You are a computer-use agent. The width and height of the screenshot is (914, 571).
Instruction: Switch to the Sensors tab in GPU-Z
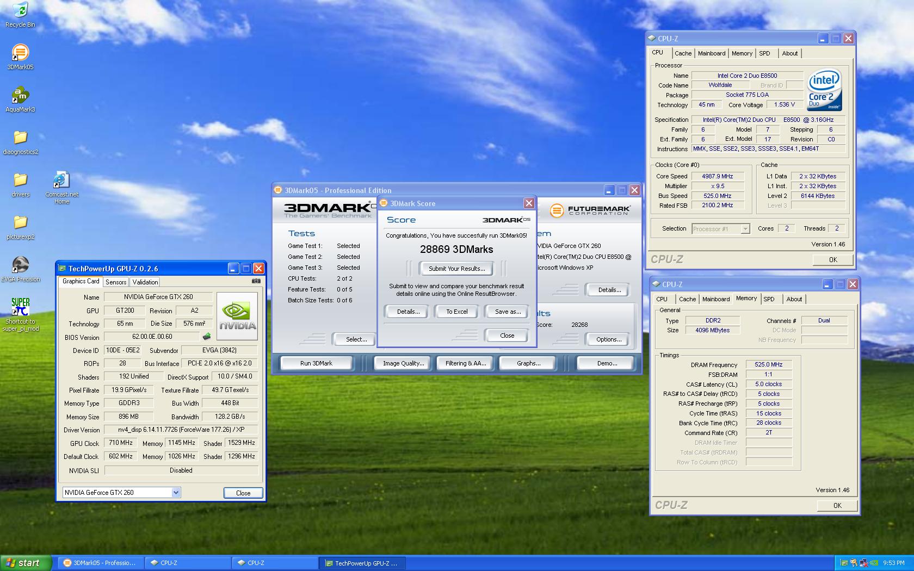[116, 282]
